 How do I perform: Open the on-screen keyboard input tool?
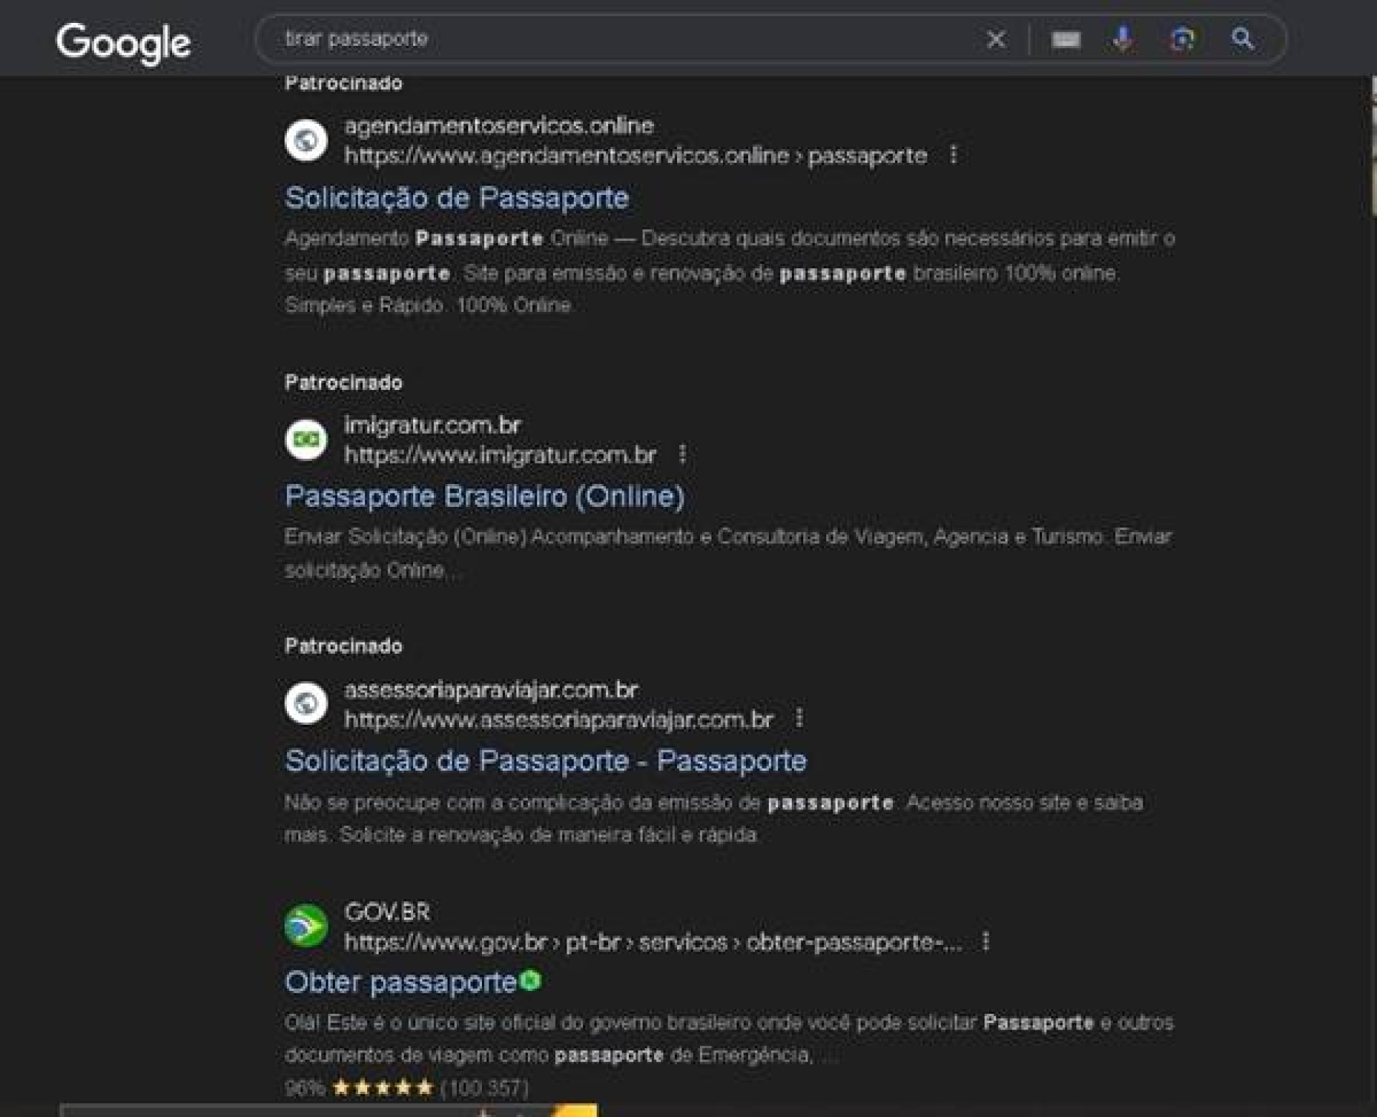click(1066, 39)
